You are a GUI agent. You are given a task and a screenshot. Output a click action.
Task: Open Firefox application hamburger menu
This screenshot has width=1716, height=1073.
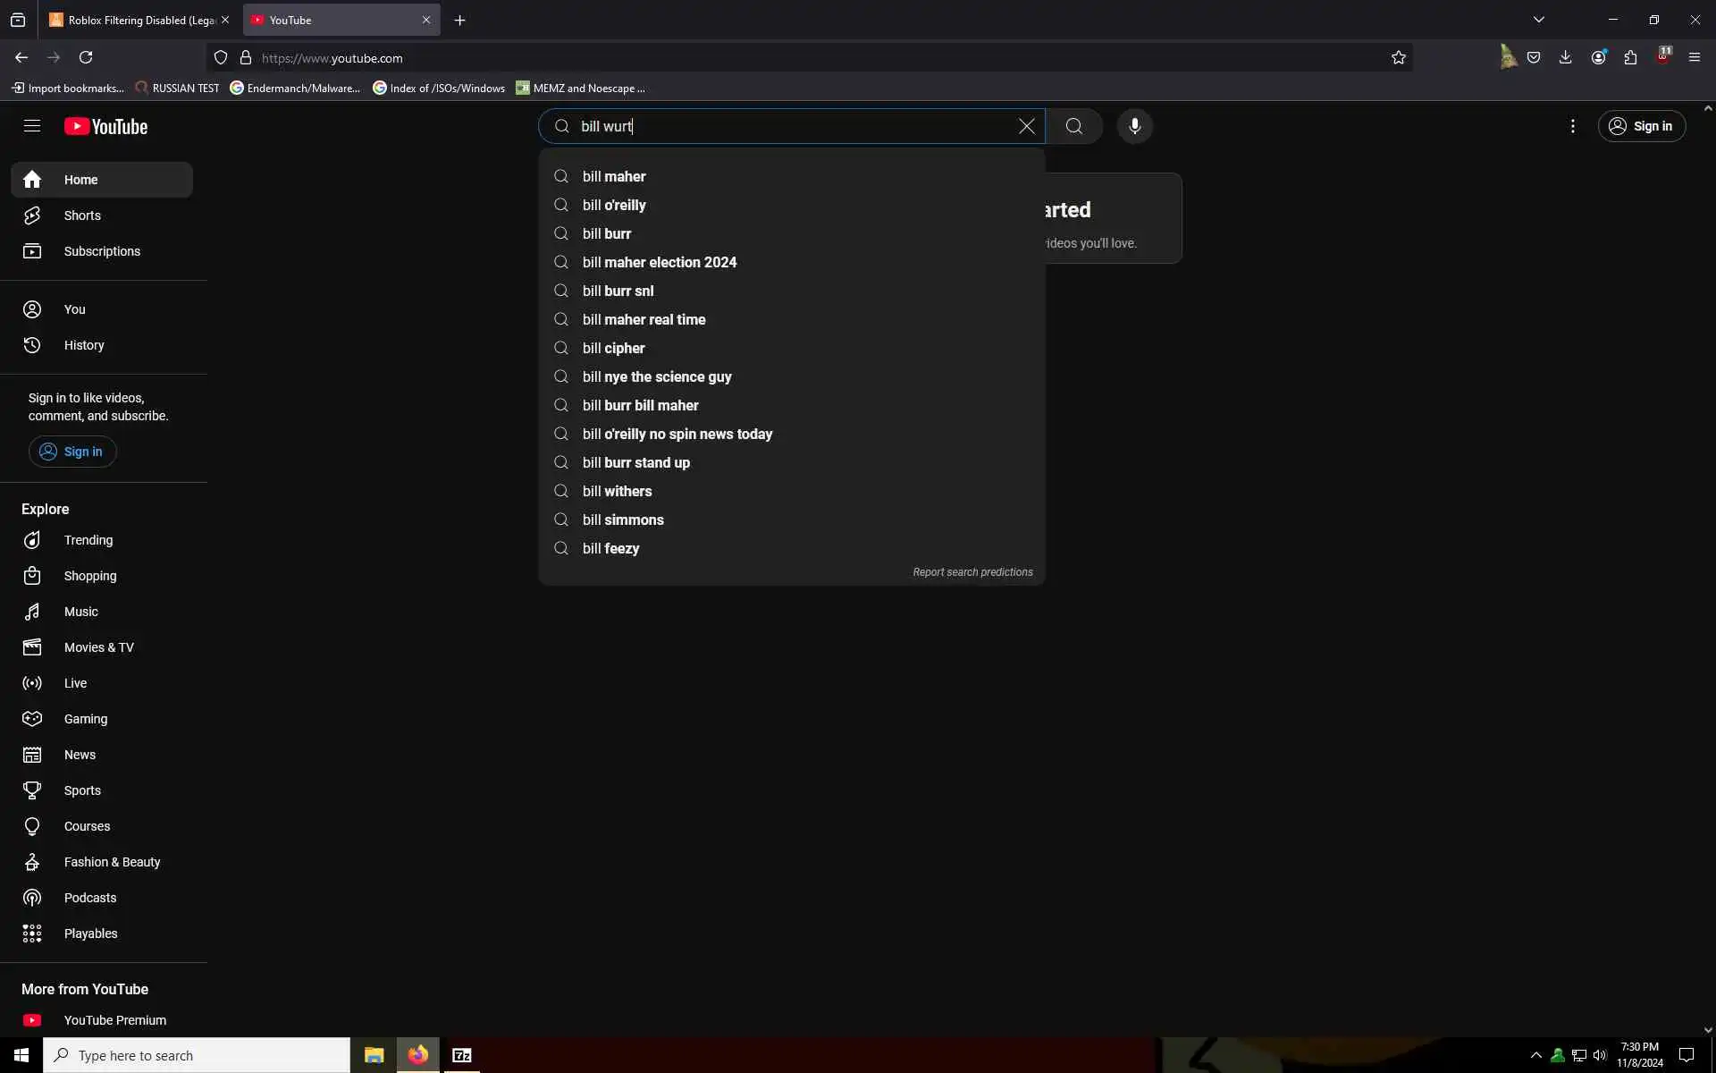[1694, 58]
